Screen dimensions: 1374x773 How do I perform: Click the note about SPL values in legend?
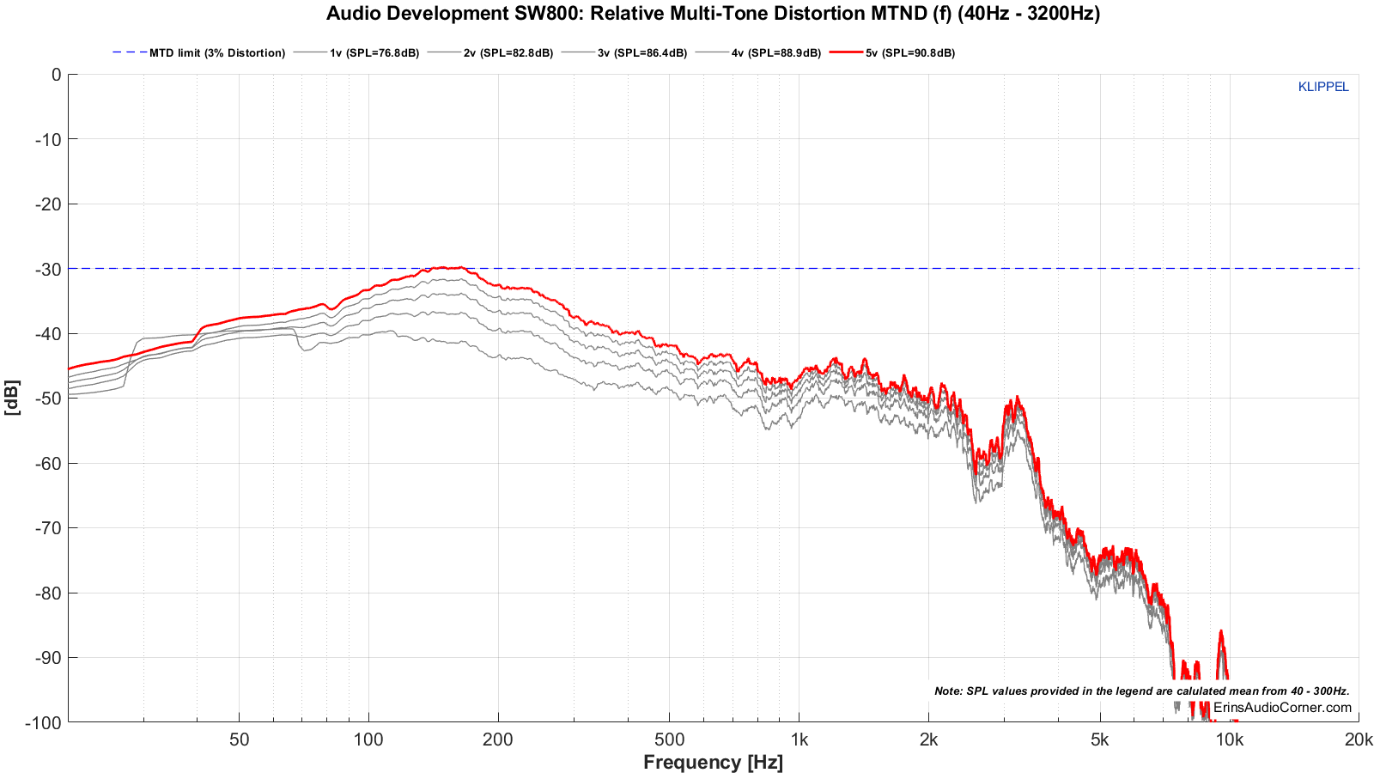(x=1142, y=691)
